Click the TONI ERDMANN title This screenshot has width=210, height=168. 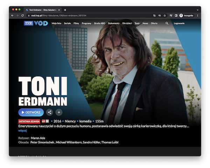(x=43, y=91)
